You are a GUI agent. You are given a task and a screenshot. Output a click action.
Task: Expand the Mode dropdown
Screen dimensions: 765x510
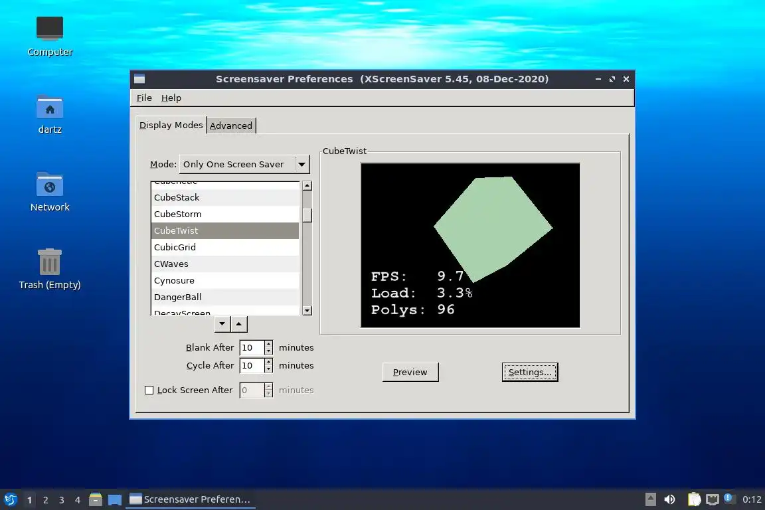pos(244,165)
